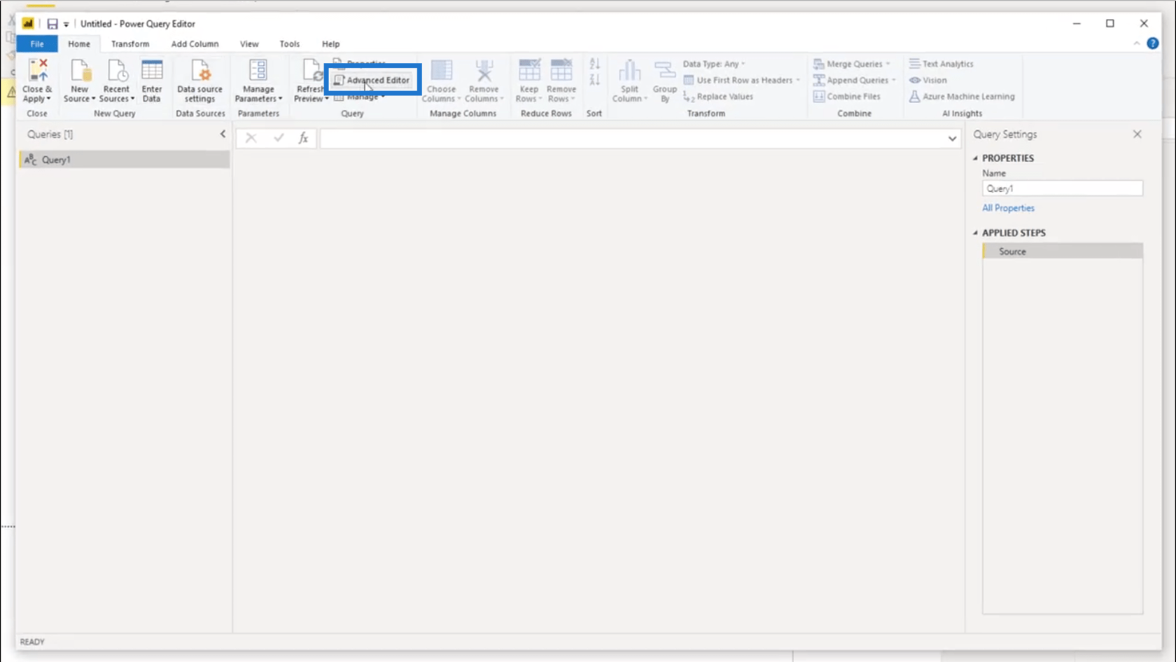Open the Advanced Editor
The height and width of the screenshot is (662, 1176).
[372, 80]
